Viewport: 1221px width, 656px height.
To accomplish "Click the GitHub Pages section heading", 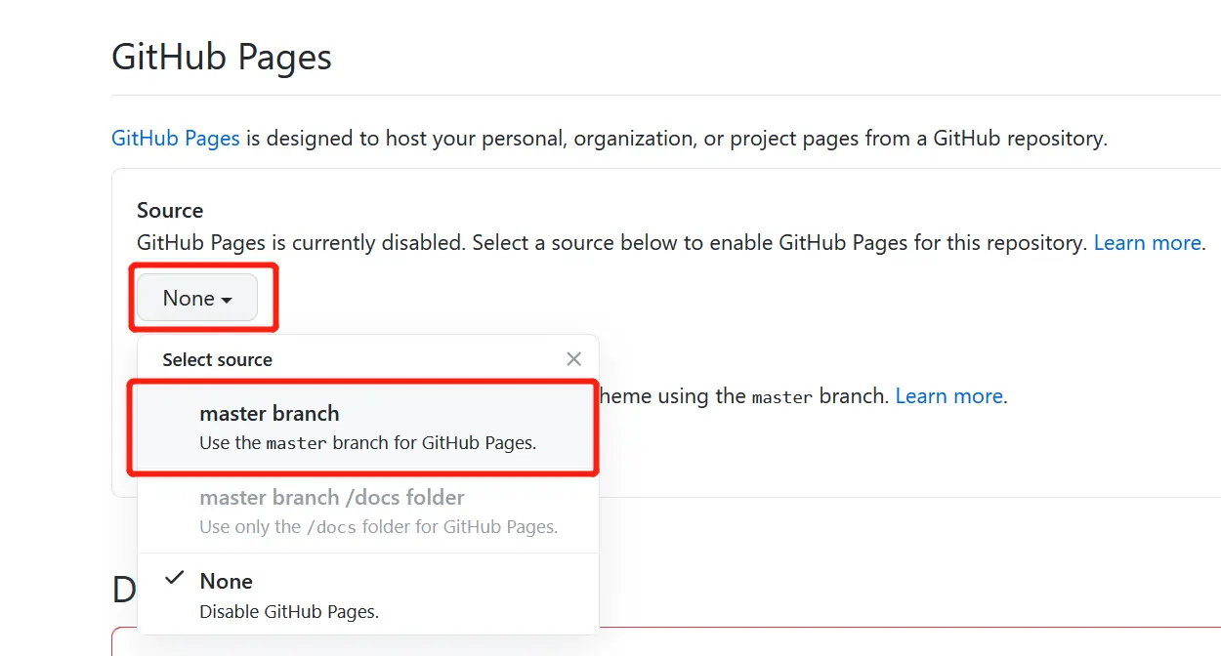I will coord(222,57).
